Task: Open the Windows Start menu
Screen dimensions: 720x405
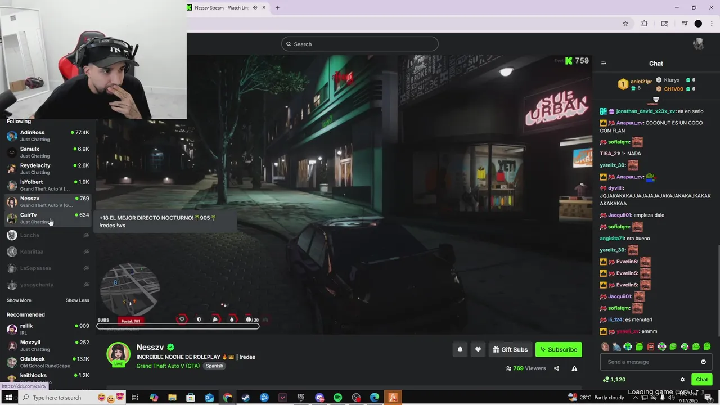Action: (8, 398)
